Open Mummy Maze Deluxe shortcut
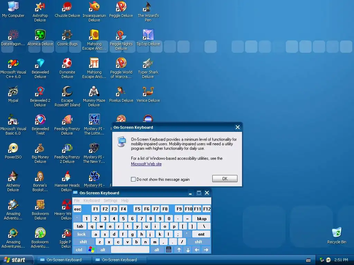This screenshot has height=265, width=354. click(94, 97)
